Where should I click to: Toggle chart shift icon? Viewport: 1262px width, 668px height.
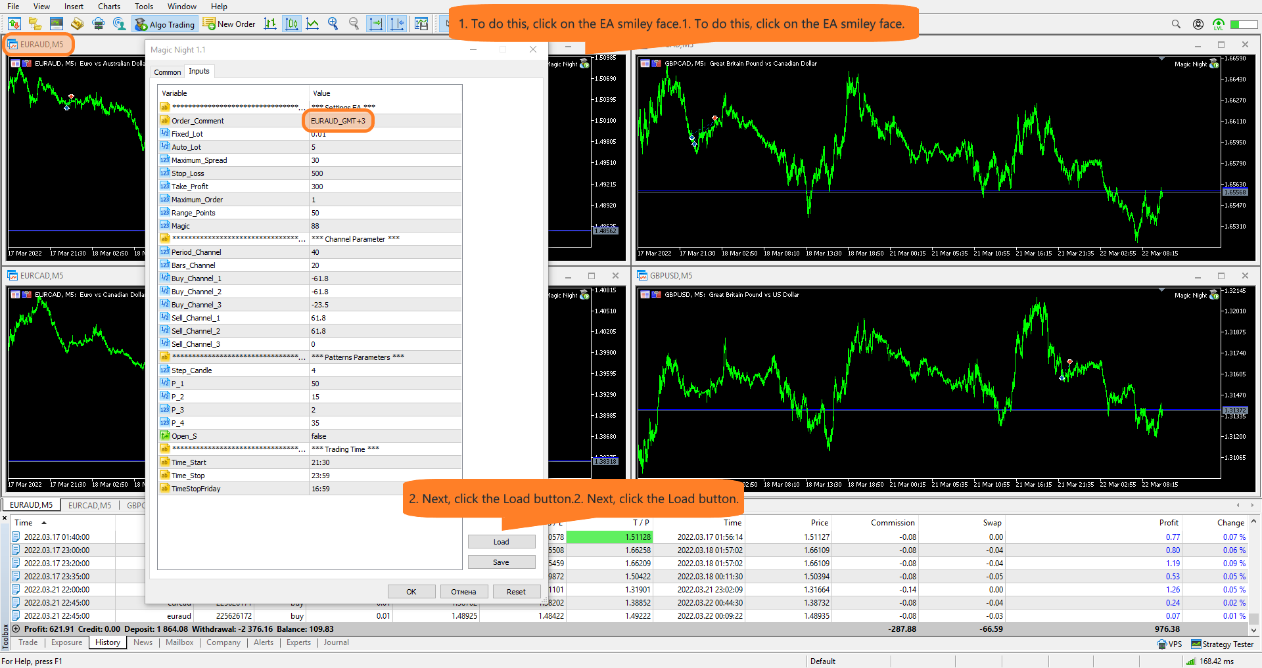point(398,24)
